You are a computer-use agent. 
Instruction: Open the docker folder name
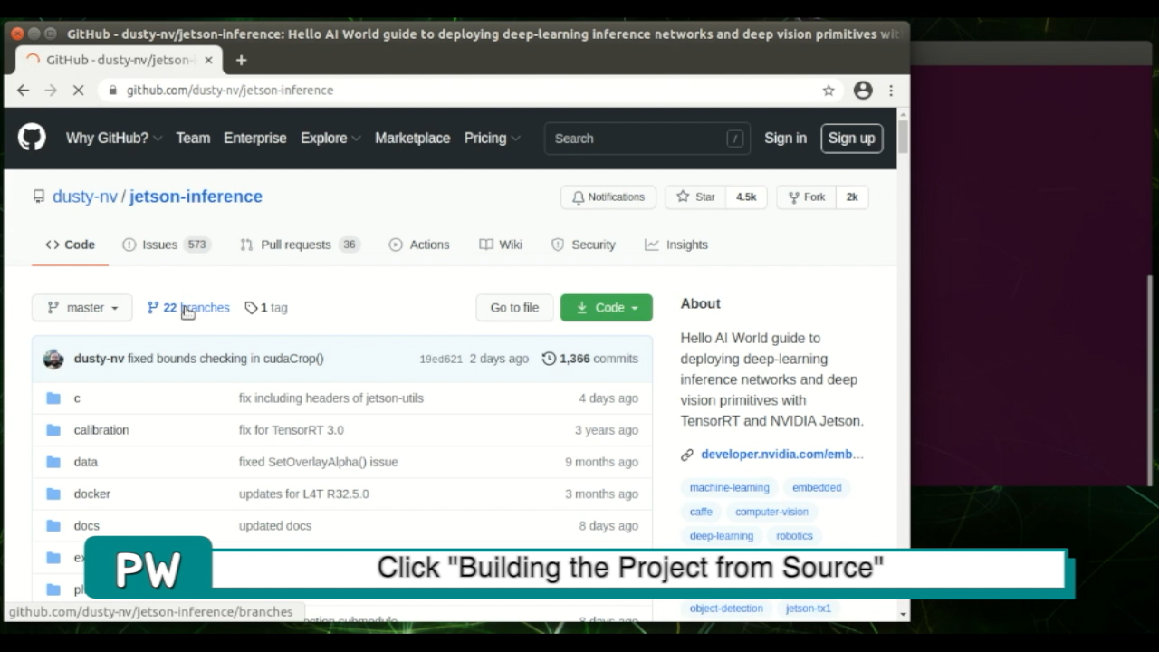click(92, 494)
